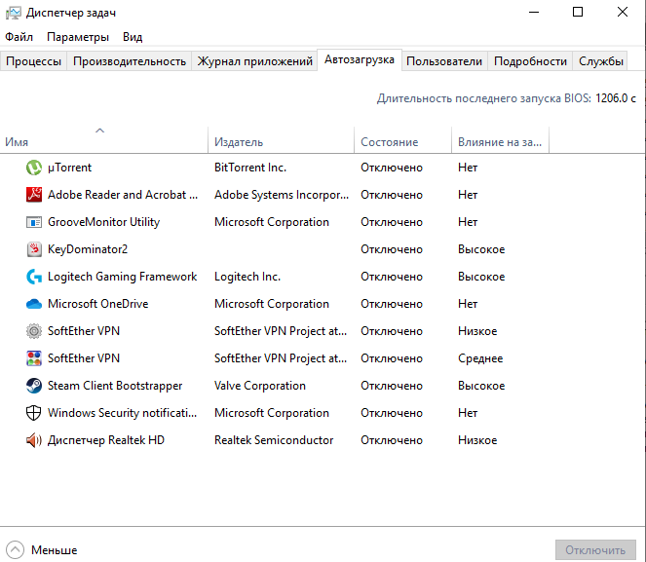Image resolution: width=646 pixels, height=562 pixels.
Task: Click Низкое impact in Realtek HD row
Action: pyautogui.click(x=477, y=440)
